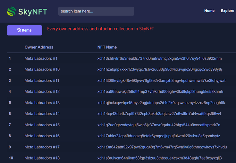
Task: Select Meta Labradors #17 cell
Action: pos(42,147)
